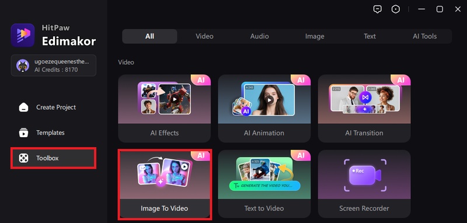Image resolution: width=467 pixels, height=223 pixels.
Task: Select Toolbox in sidebar
Action: 53,158
